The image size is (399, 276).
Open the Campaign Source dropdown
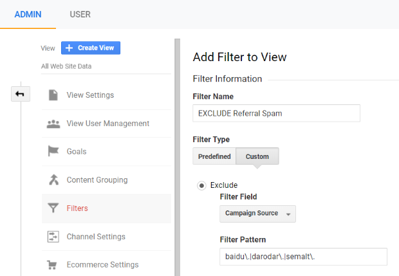coord(257,214)
